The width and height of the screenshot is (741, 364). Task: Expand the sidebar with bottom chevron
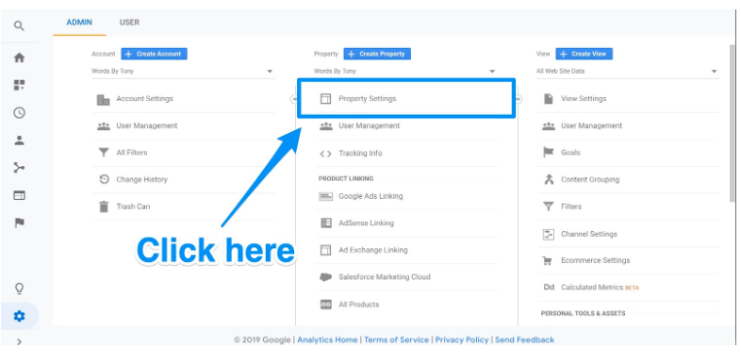click(x=19, y=341)
